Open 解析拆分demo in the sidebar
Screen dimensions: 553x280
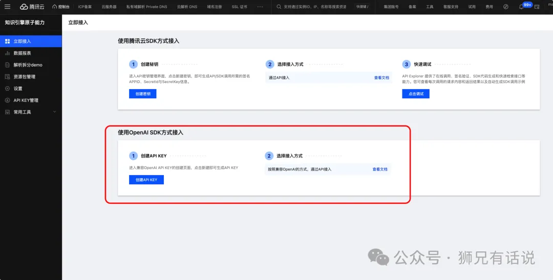[x=31, y=65]
